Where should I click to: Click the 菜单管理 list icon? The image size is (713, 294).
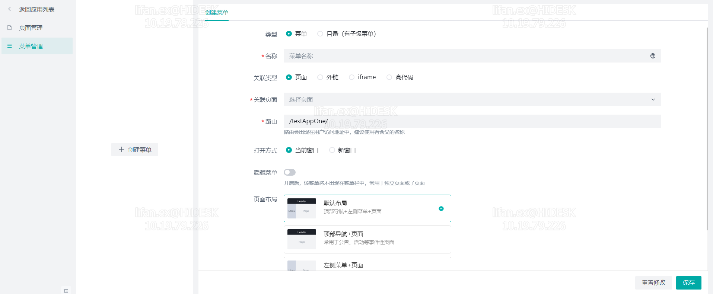point(10,46)
